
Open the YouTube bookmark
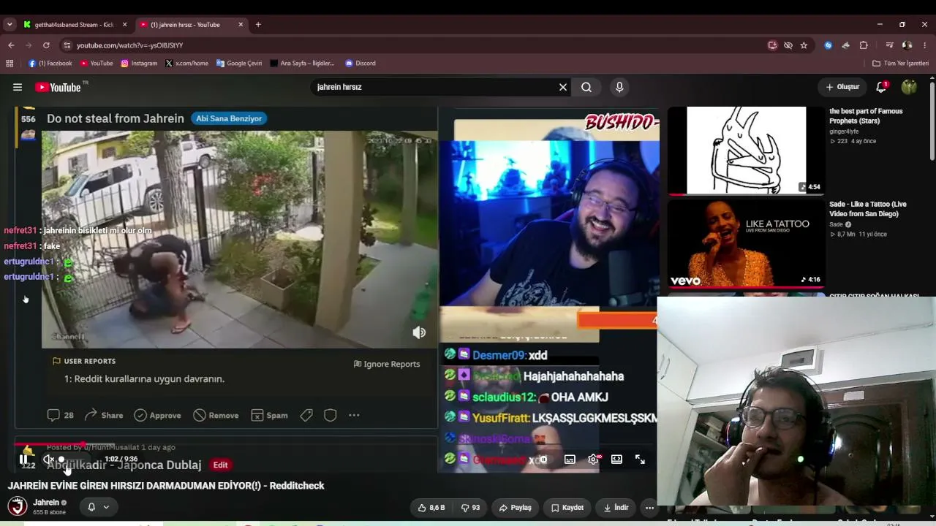coord(97,64)
